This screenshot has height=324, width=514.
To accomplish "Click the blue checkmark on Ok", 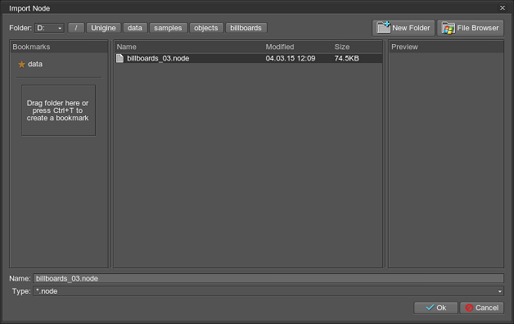I will click(x=430, y=308).
